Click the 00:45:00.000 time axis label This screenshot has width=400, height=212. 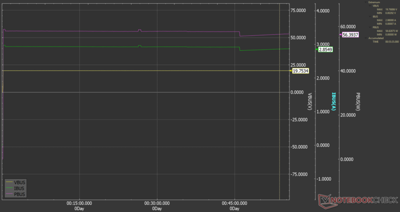point(235,203)
